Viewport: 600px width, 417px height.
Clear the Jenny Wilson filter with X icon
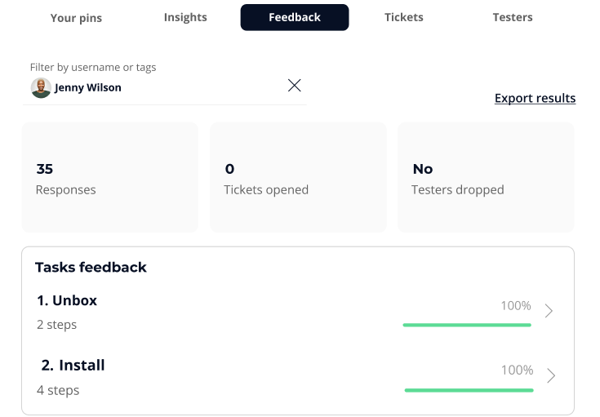(x=295, y=86)
